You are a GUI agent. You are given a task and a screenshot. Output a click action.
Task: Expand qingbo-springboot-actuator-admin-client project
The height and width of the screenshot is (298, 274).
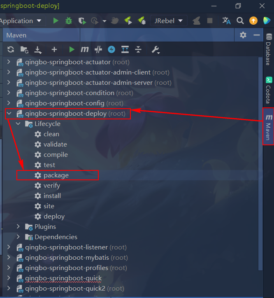click(x=9, y=72)
